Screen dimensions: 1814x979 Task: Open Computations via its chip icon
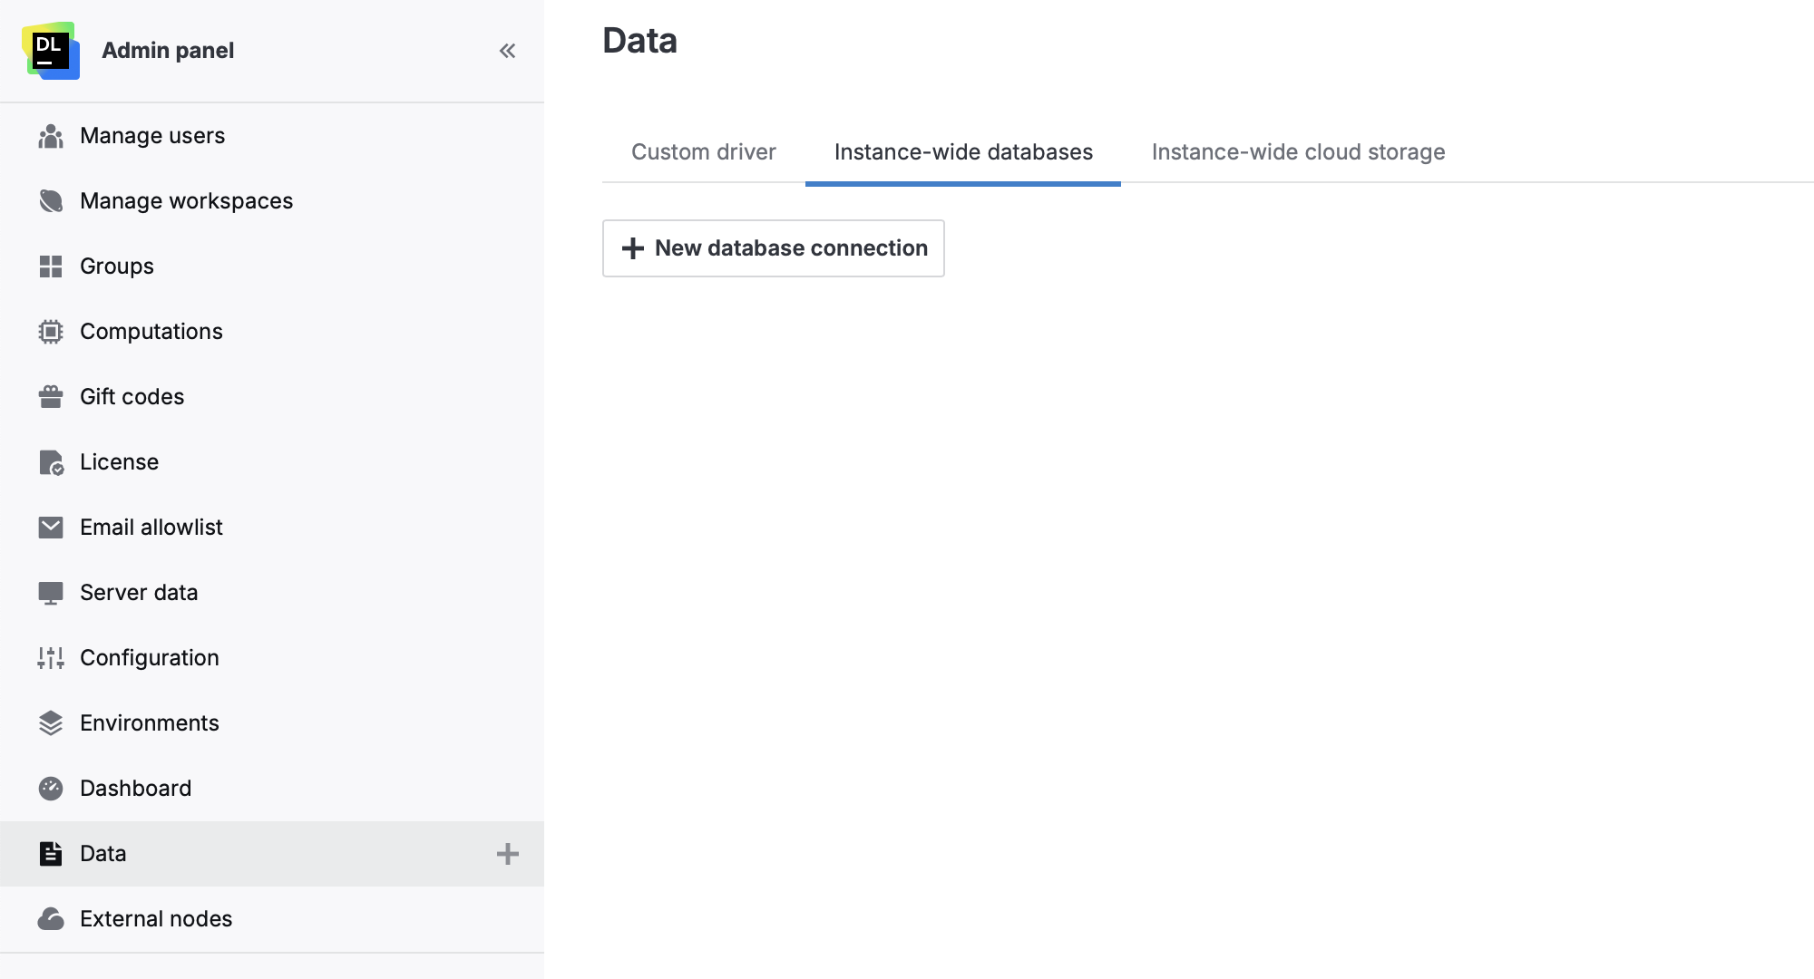click(50, 331)
